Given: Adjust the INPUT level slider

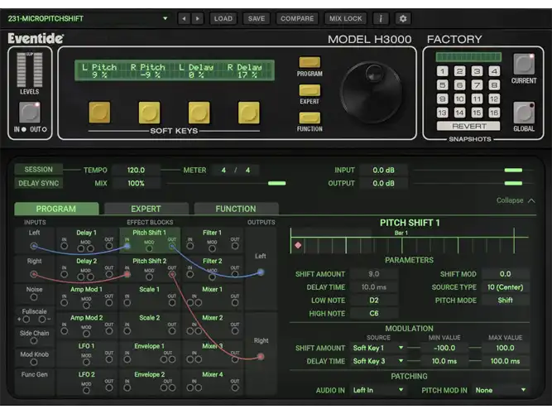Looking at the screenshot, I should pyautogui.click(x=513, y=171).
